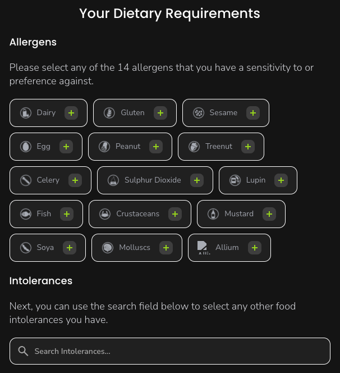Click the Egg allergen icon

[x=25, y=147]
